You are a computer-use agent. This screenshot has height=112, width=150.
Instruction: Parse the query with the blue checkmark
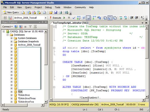pos(74,18)
